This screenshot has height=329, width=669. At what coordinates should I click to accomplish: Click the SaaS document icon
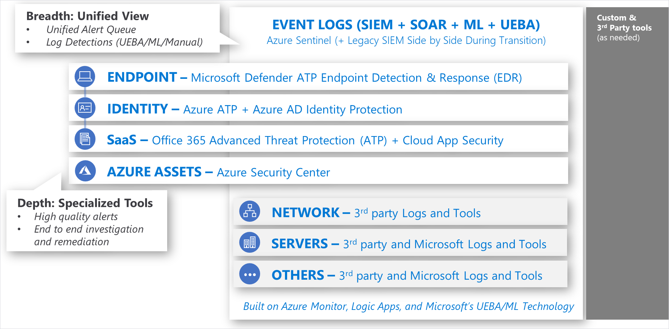point(85,139)
